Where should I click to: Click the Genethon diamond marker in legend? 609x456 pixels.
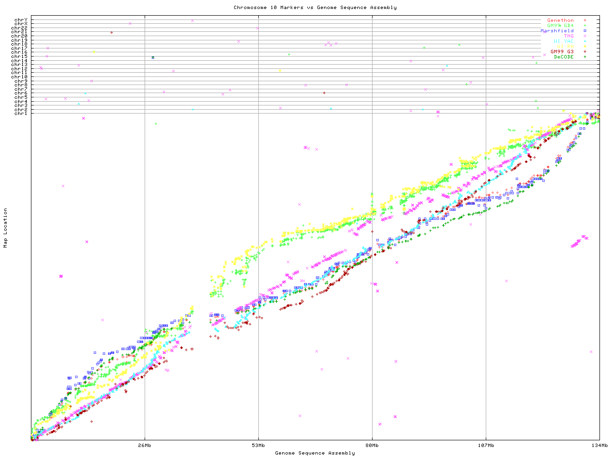click(x=585, y=20)
